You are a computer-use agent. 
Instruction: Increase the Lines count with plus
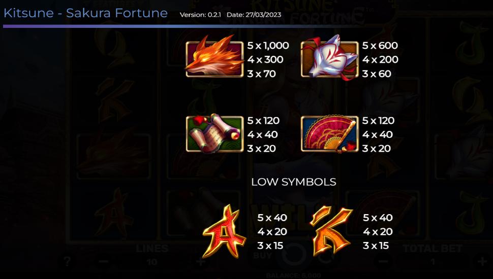201,261
